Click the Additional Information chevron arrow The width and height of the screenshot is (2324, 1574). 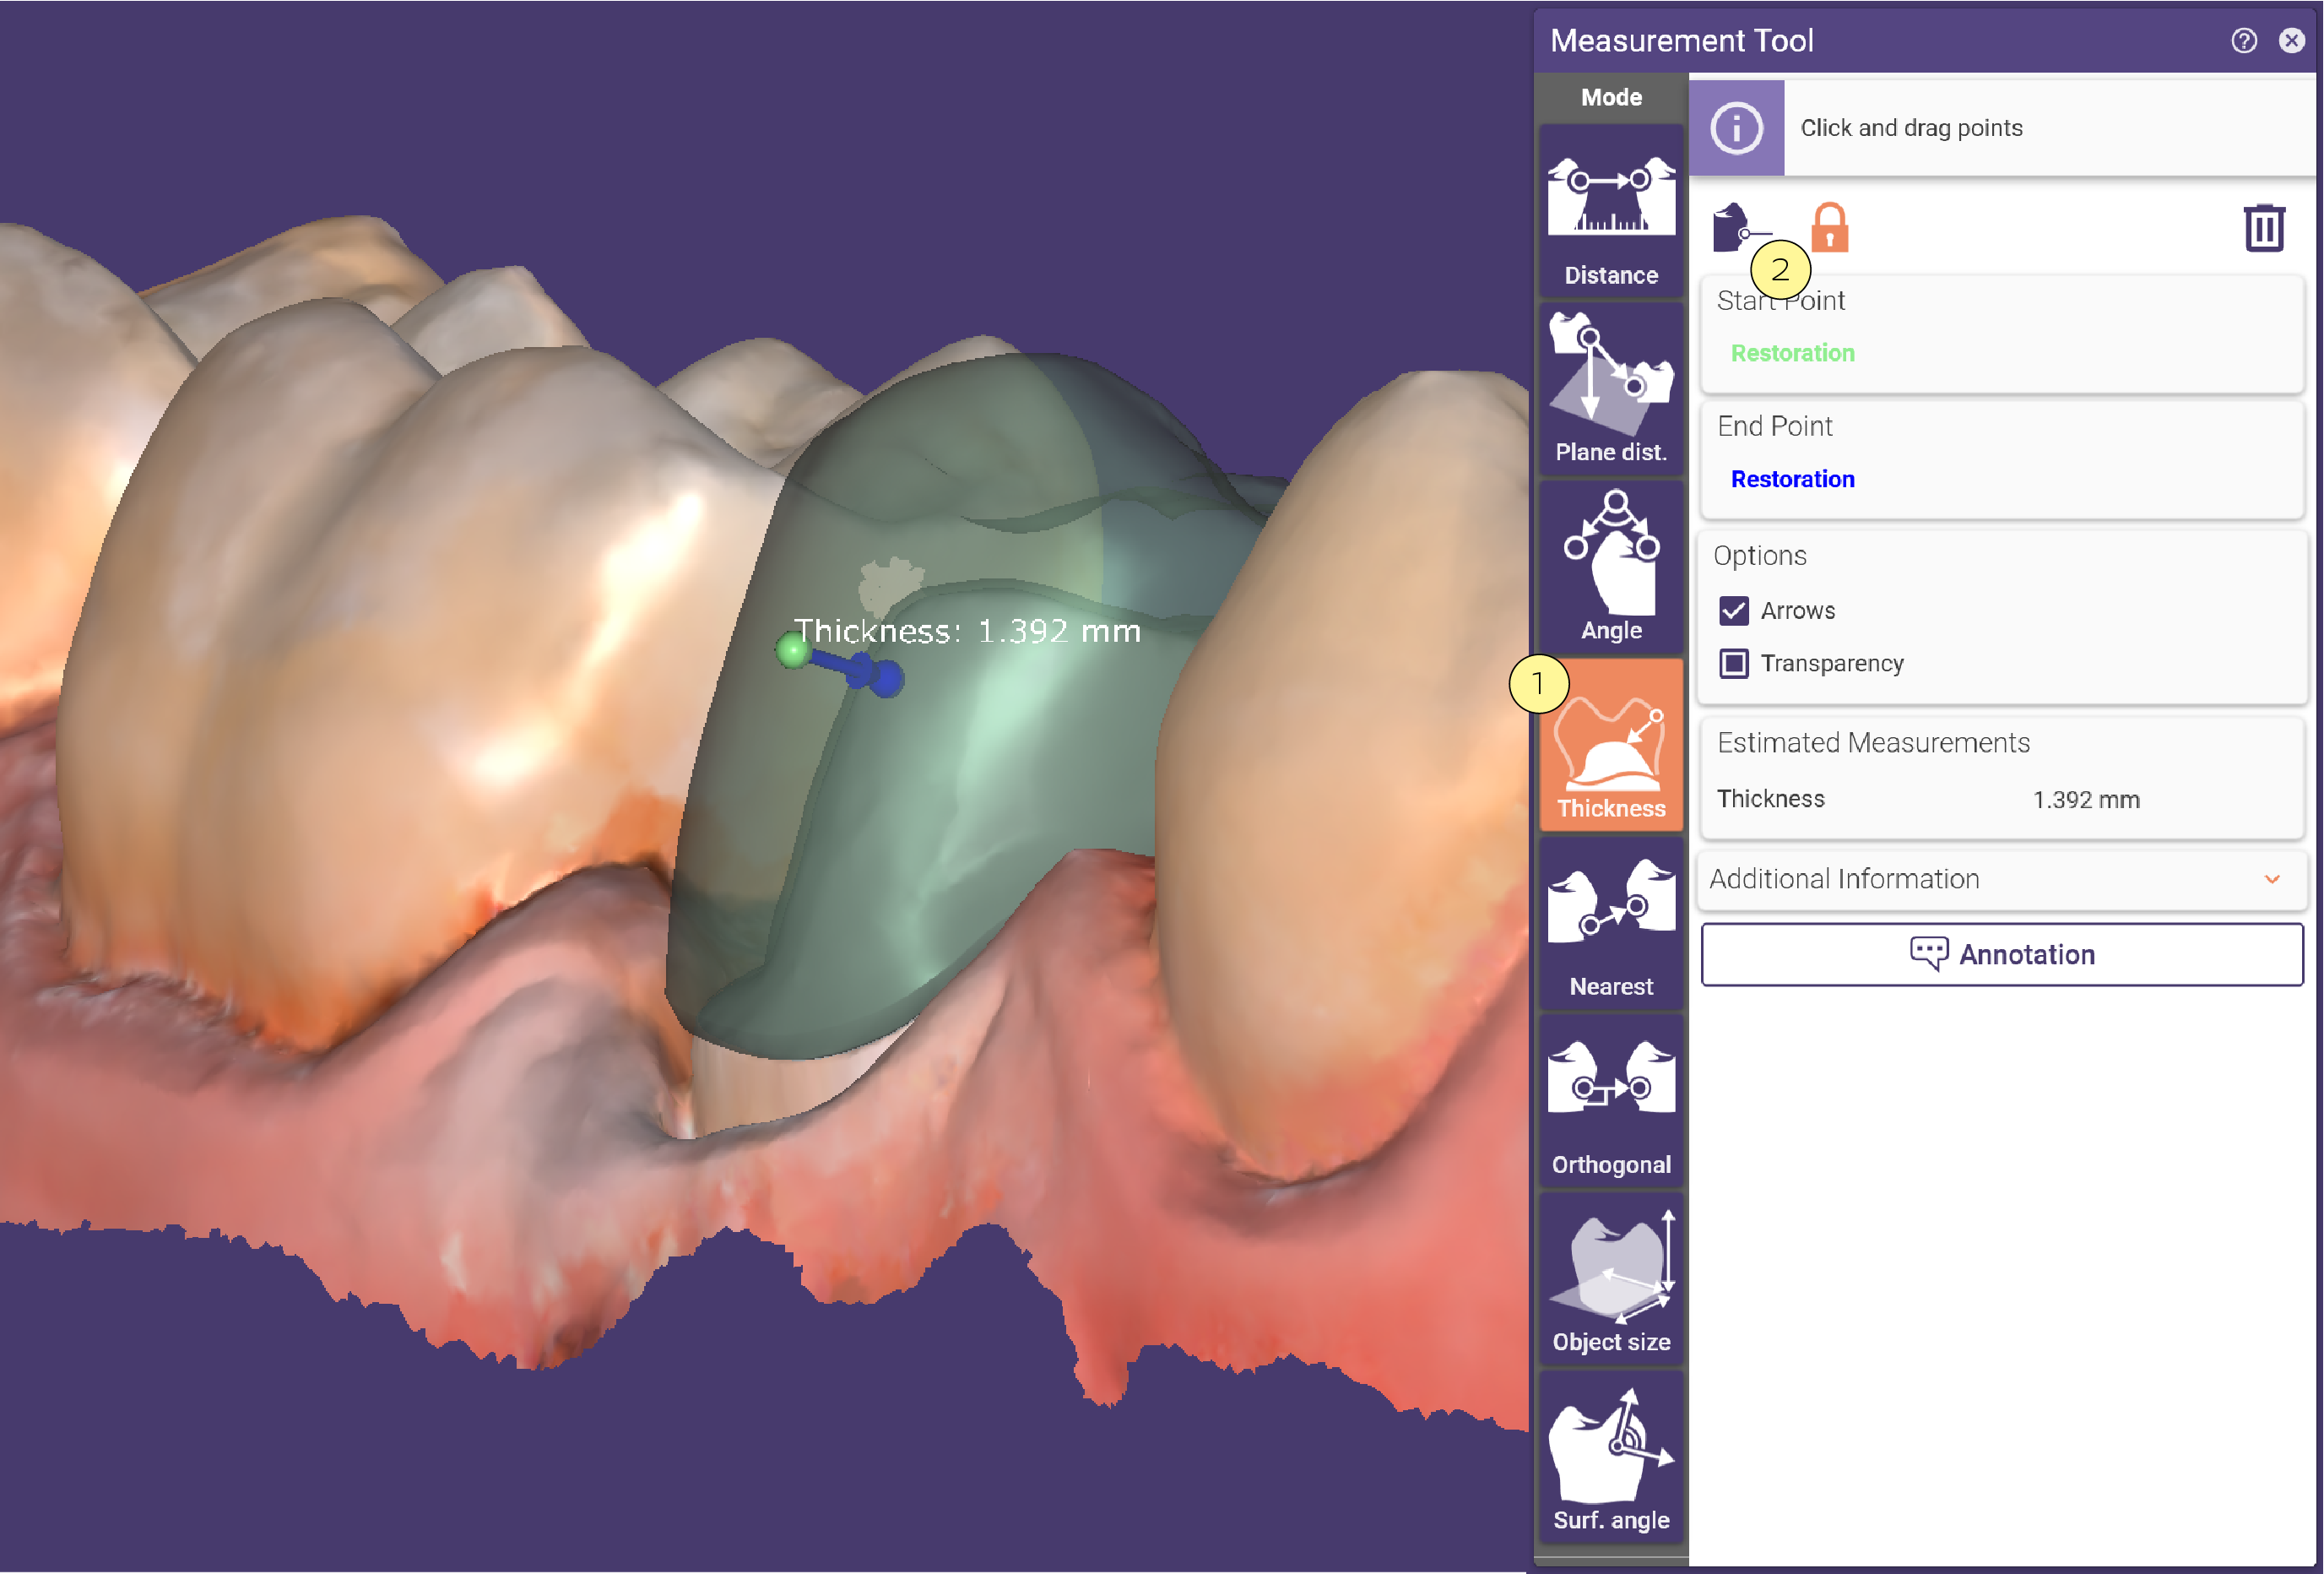coord(2272,880)
